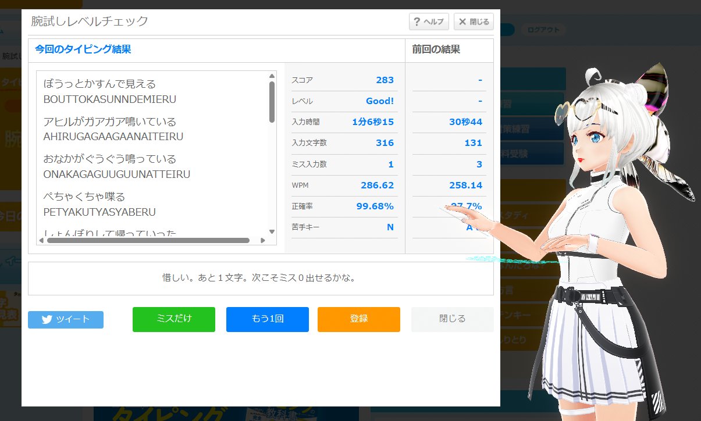The height and width of the screenshot is (421, 701).
Task: Click the level value Good!
Action: click(380, 101)
